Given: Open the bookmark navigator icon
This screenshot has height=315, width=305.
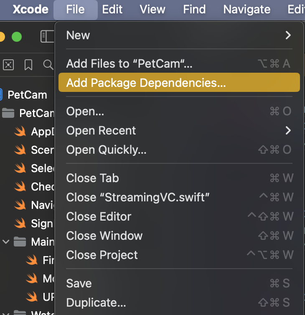Looking at the screenshot, I should tap(28, 64).
